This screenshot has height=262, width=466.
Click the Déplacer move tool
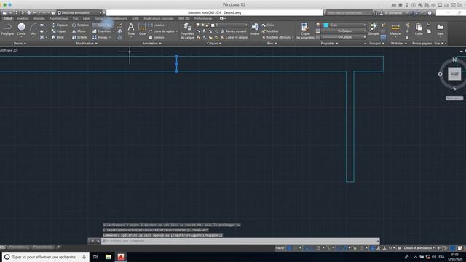click(60, 25)
